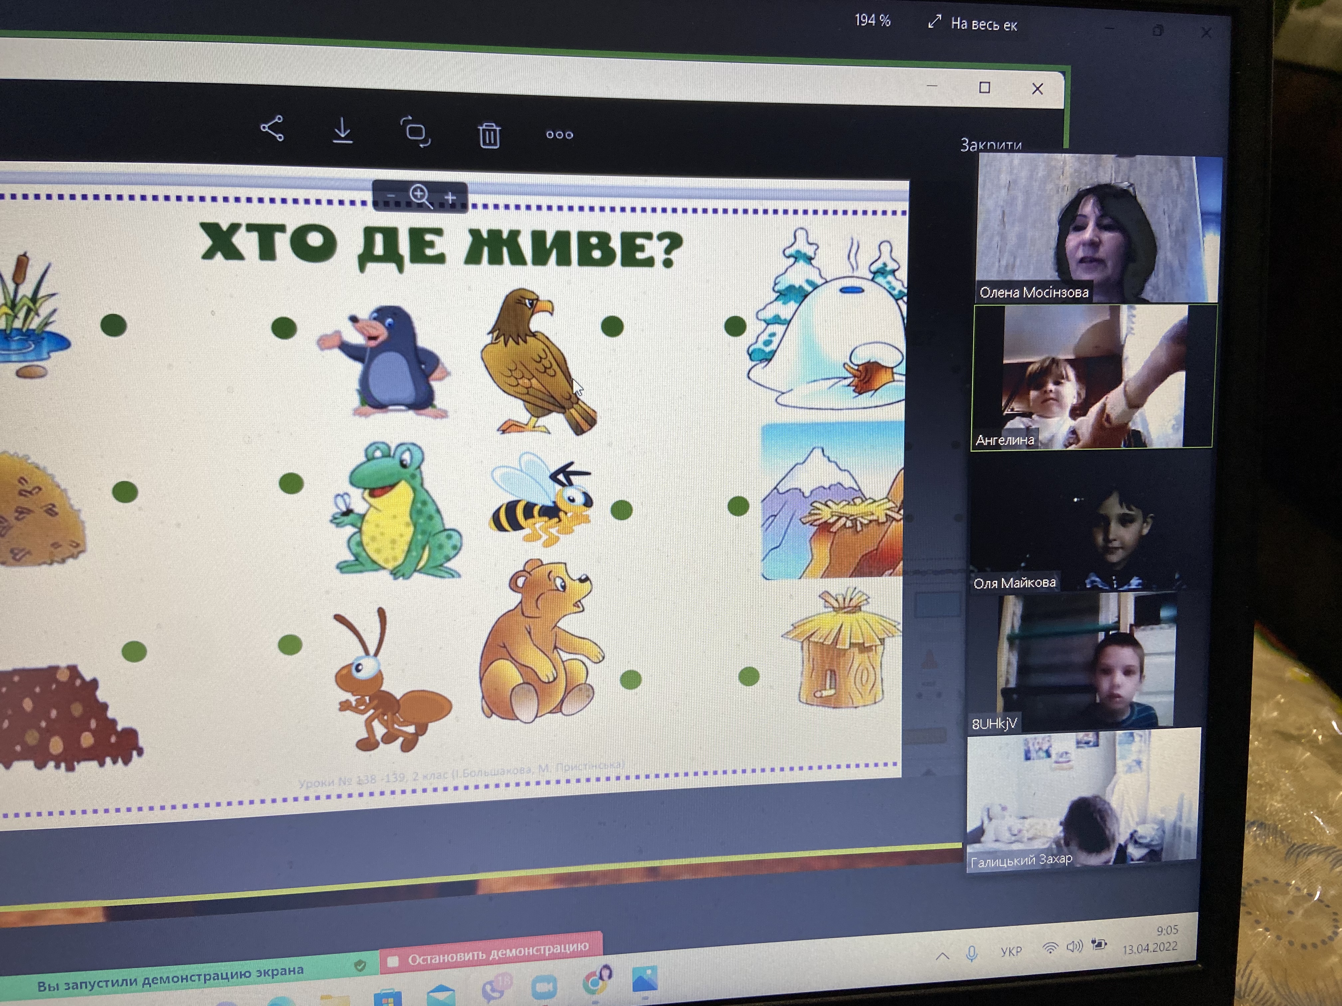Viewport: 1342px width, 1006px height.
Task: Zoom out with the minus button
Action: pos(391,195)
